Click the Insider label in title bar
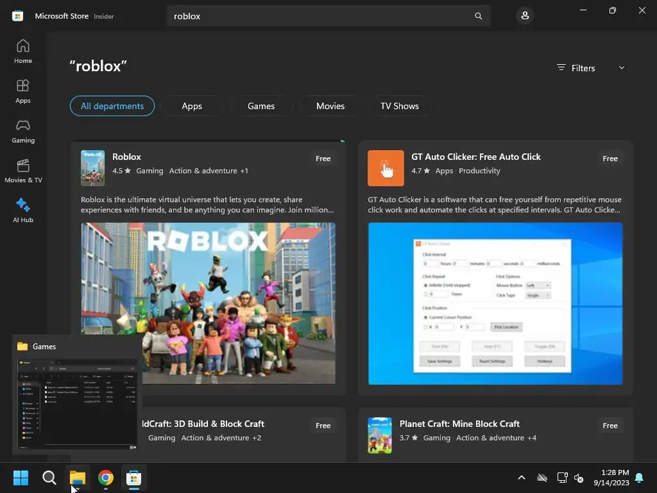This screenshot has height=493, width=657. click(104, 16)
